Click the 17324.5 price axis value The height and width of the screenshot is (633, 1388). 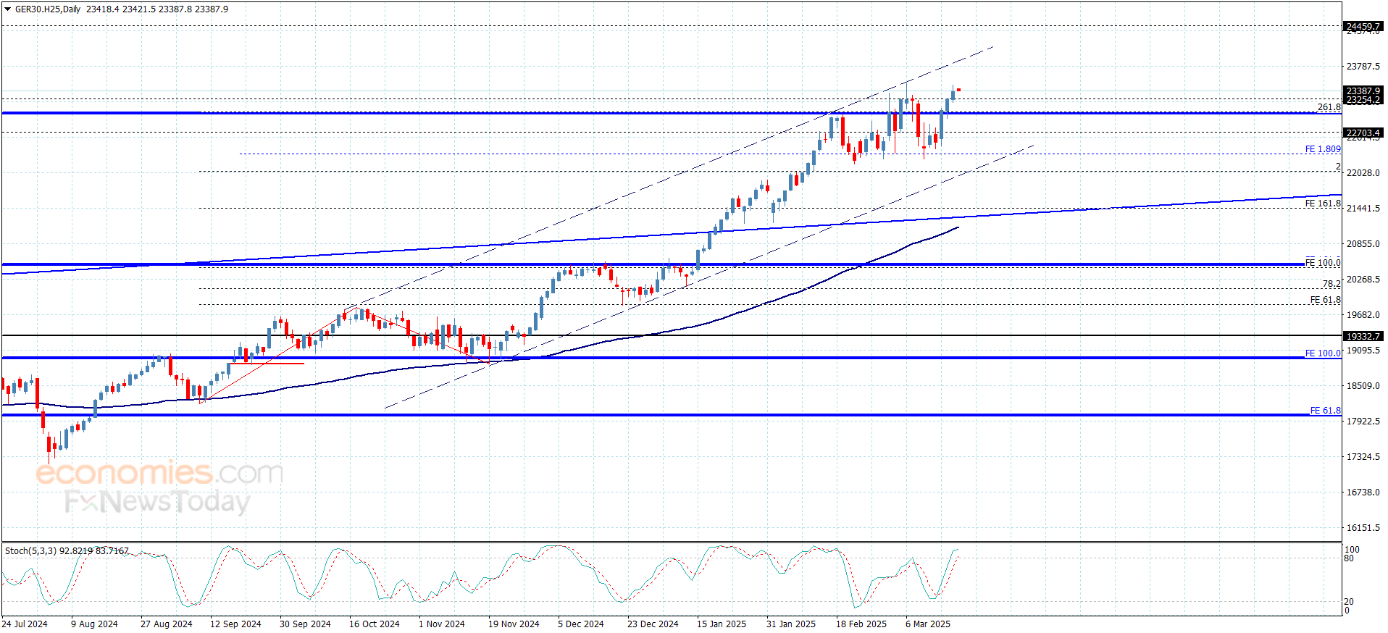tap(1363, 457)
